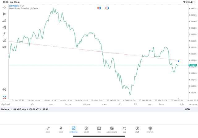Open the ประวัติ history tab

point(86,129)
